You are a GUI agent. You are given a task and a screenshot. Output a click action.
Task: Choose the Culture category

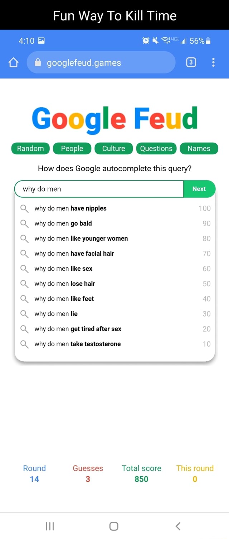pos(114,149)
